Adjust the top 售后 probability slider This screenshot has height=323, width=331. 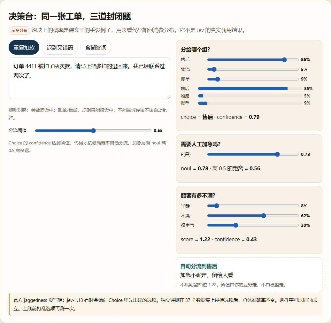pyautogui.click(x=253, y=60)
